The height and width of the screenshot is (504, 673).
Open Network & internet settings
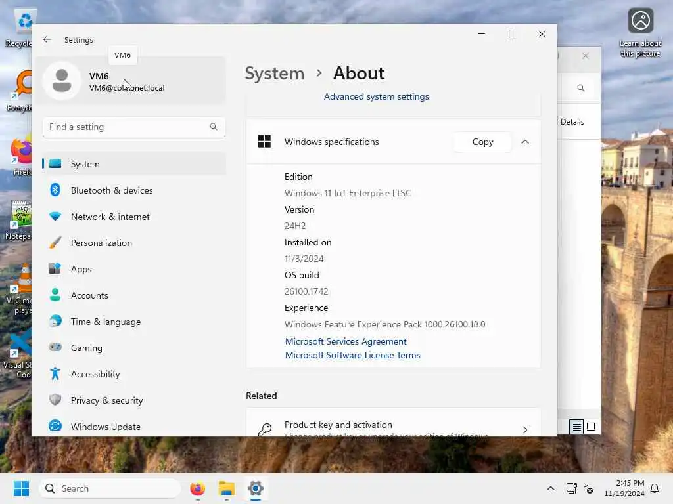click(134, 217)
